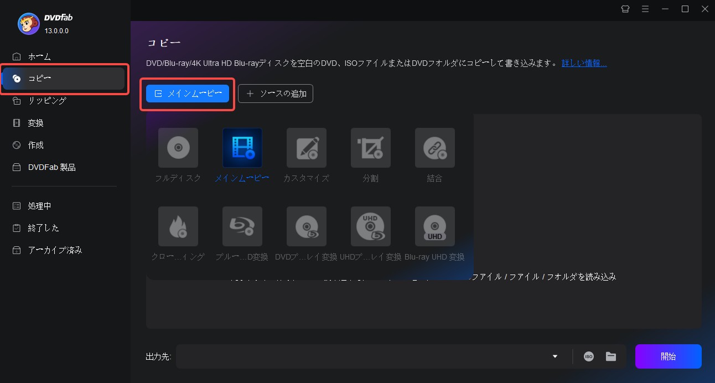The height and width of the screenshot is (383, 715).
Task: Select the フルディスク copy mode icon
Action: tap(178, 148)
